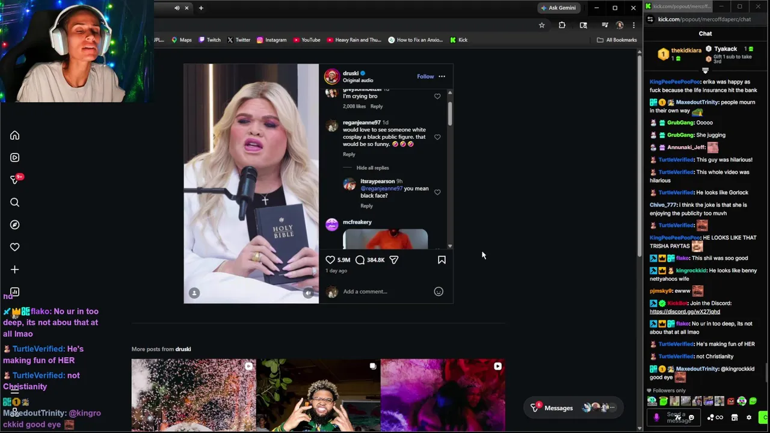This screenshot has width=770, height=433.
Task: Like itsraypearson's reply heart
Action: [x=437, y=192]
